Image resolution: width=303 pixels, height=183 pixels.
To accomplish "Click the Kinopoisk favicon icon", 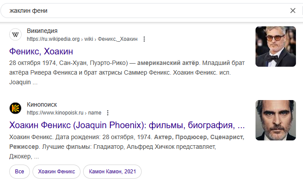I will click(x=15, y=108).
